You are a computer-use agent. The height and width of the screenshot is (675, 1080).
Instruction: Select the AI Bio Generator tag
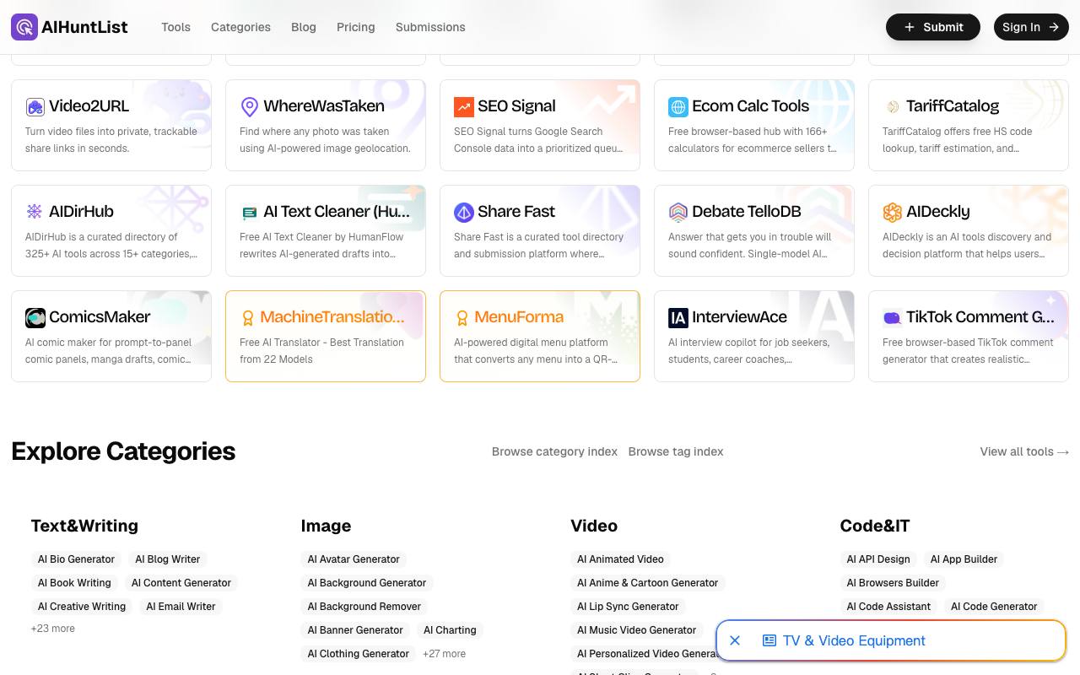click(x=76, y=559)
